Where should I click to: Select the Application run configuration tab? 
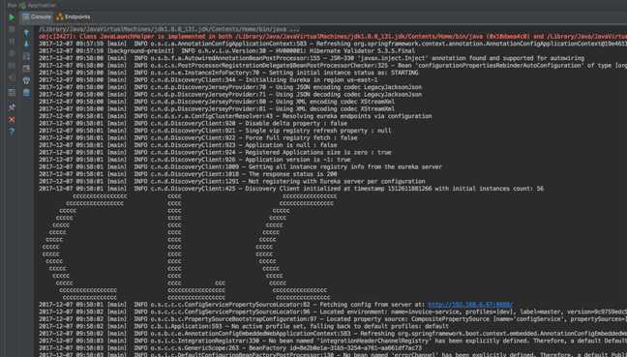coord(37,5)
